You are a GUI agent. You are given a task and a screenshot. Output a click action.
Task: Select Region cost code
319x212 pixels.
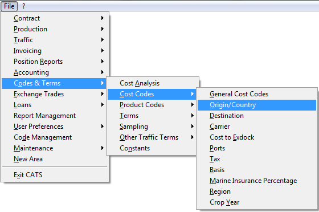point(257,191)
